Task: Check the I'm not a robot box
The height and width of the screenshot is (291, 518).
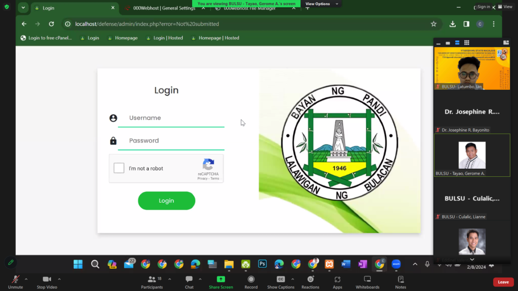Action: tap(119, 168)
